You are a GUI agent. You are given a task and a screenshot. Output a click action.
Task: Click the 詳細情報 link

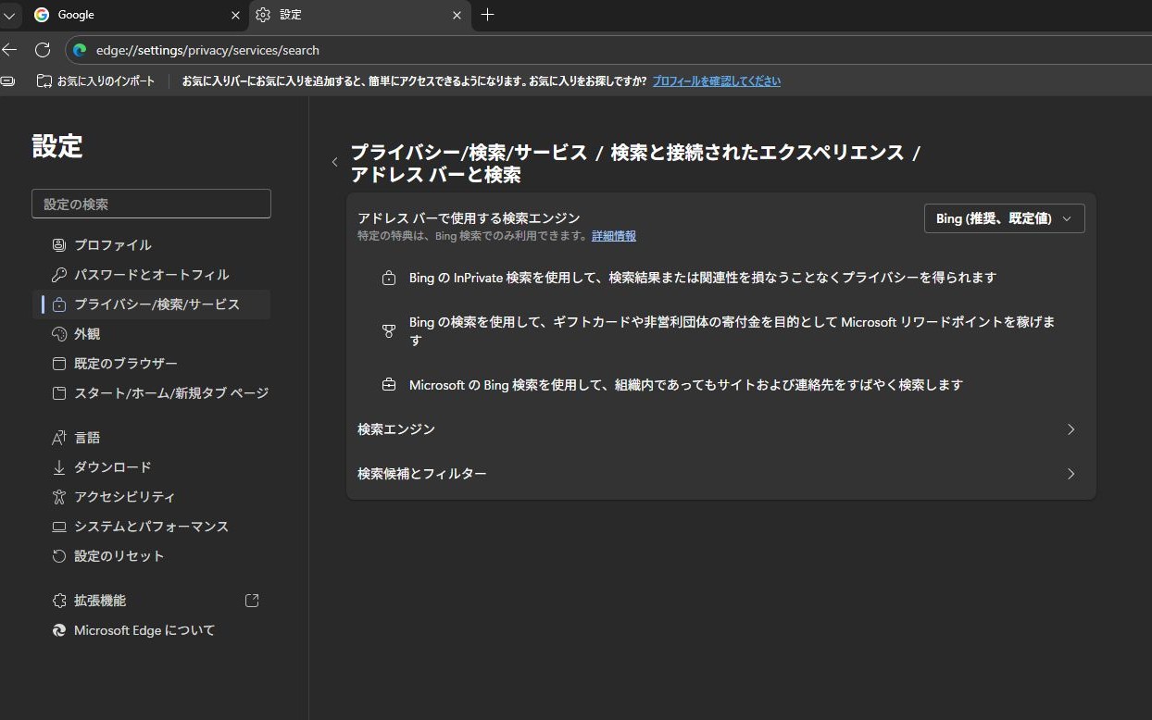pyautogui.click(x=614, y=236)
